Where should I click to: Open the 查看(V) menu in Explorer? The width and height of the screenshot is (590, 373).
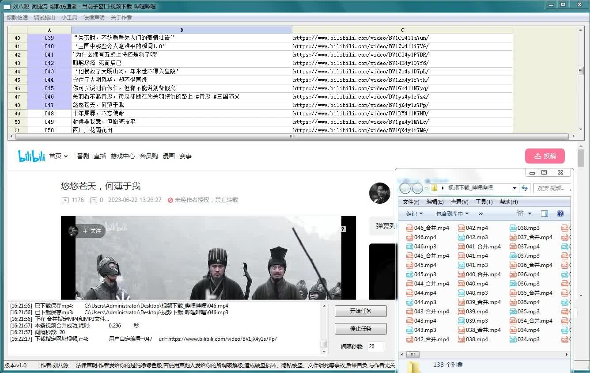pyautogui.click(x=459, y=202)
